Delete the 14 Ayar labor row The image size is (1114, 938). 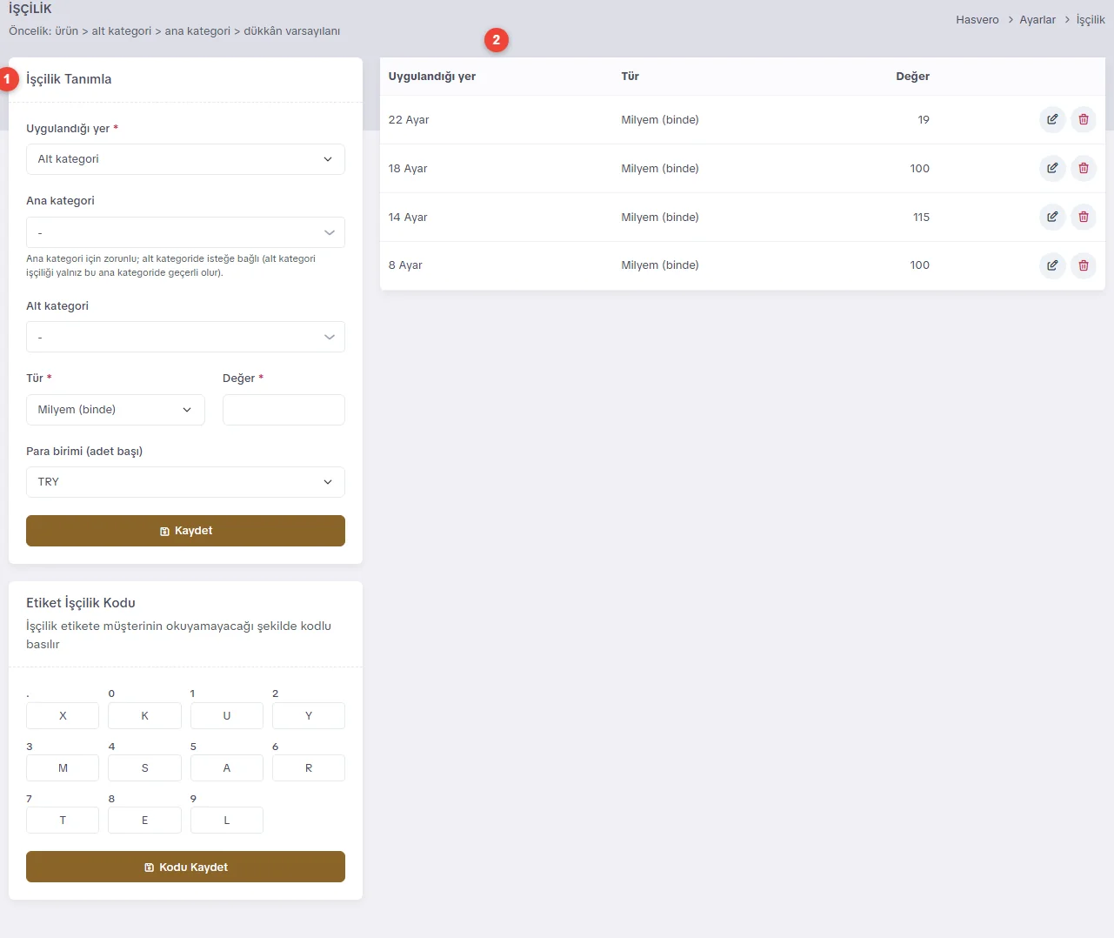[x=1084, y=217]
